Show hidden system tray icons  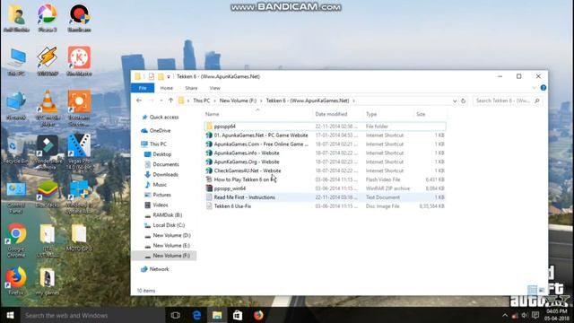505,315
